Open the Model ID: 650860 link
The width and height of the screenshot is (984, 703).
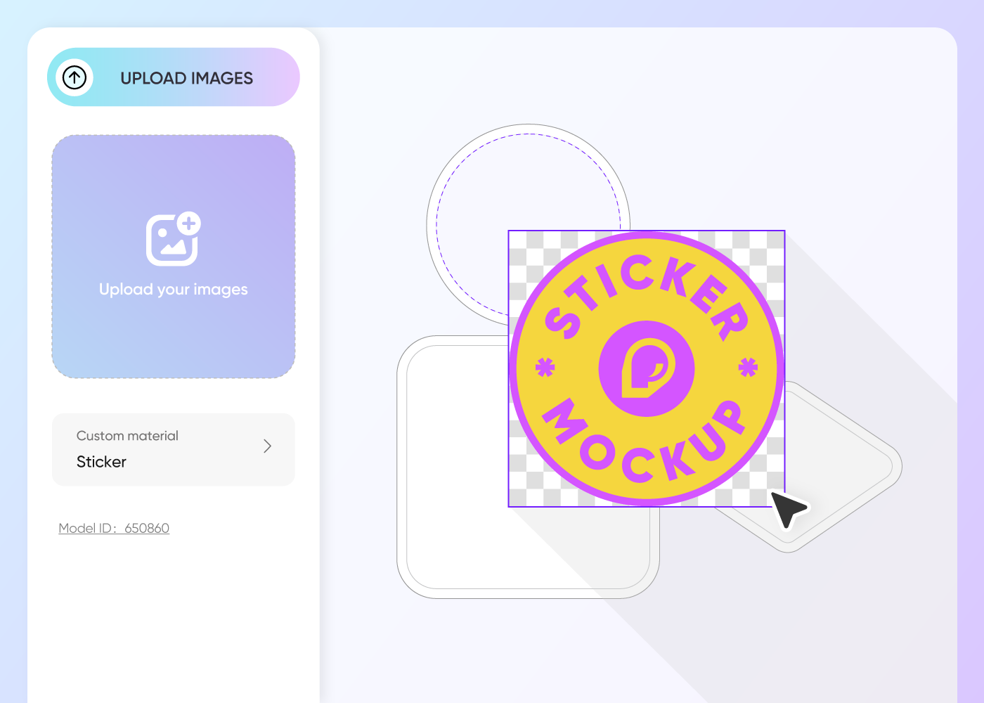tap(114, 528)
